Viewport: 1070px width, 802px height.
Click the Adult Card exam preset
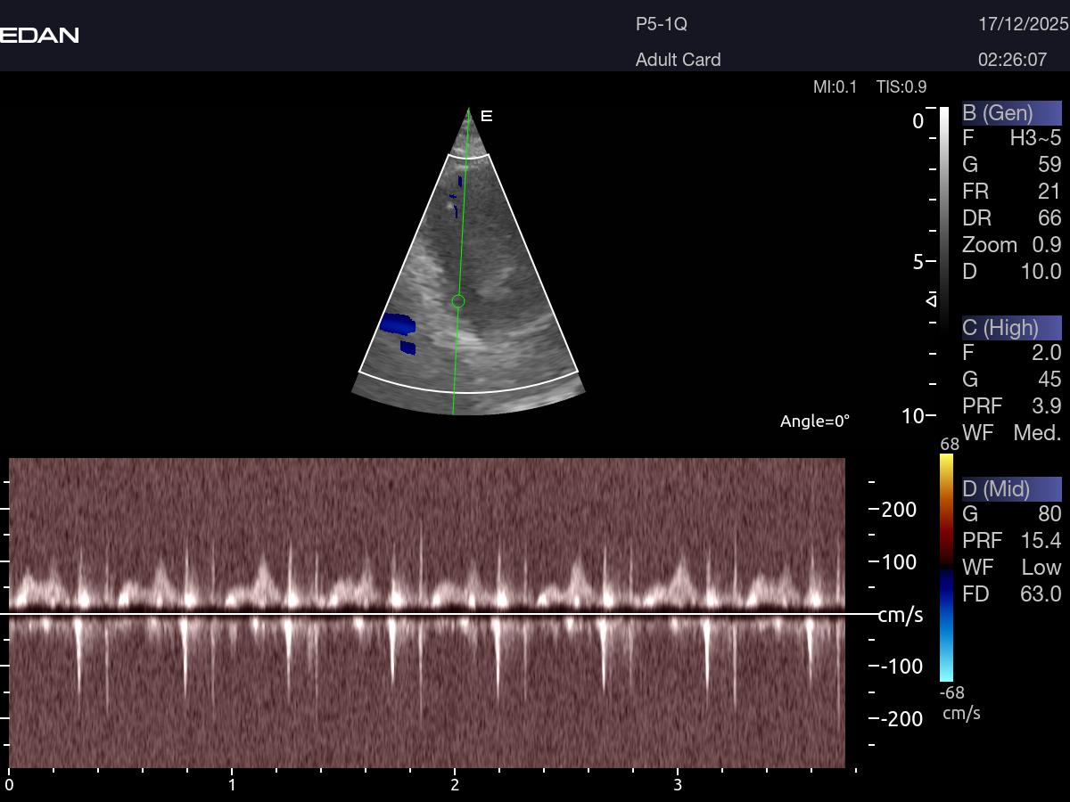(678, 60)
